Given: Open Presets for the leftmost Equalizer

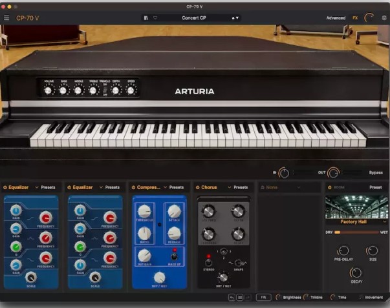Looking at the screenshot, I should pos(48,187).
